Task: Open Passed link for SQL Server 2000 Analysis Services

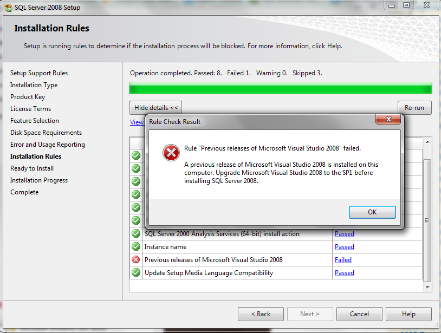Action: pos(344,234)
